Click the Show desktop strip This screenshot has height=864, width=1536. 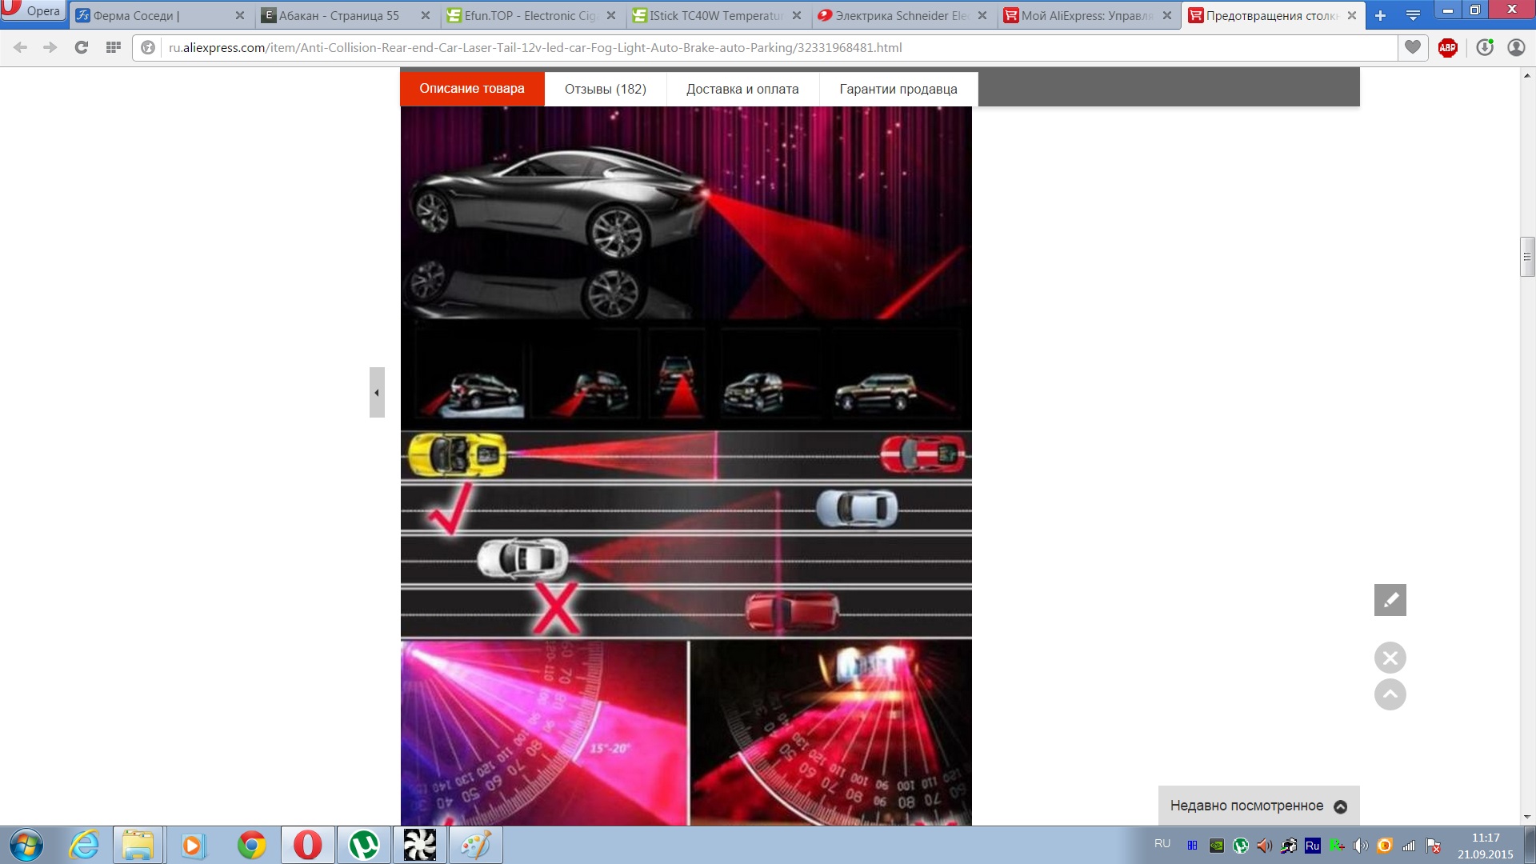[x=1530, y=846]
